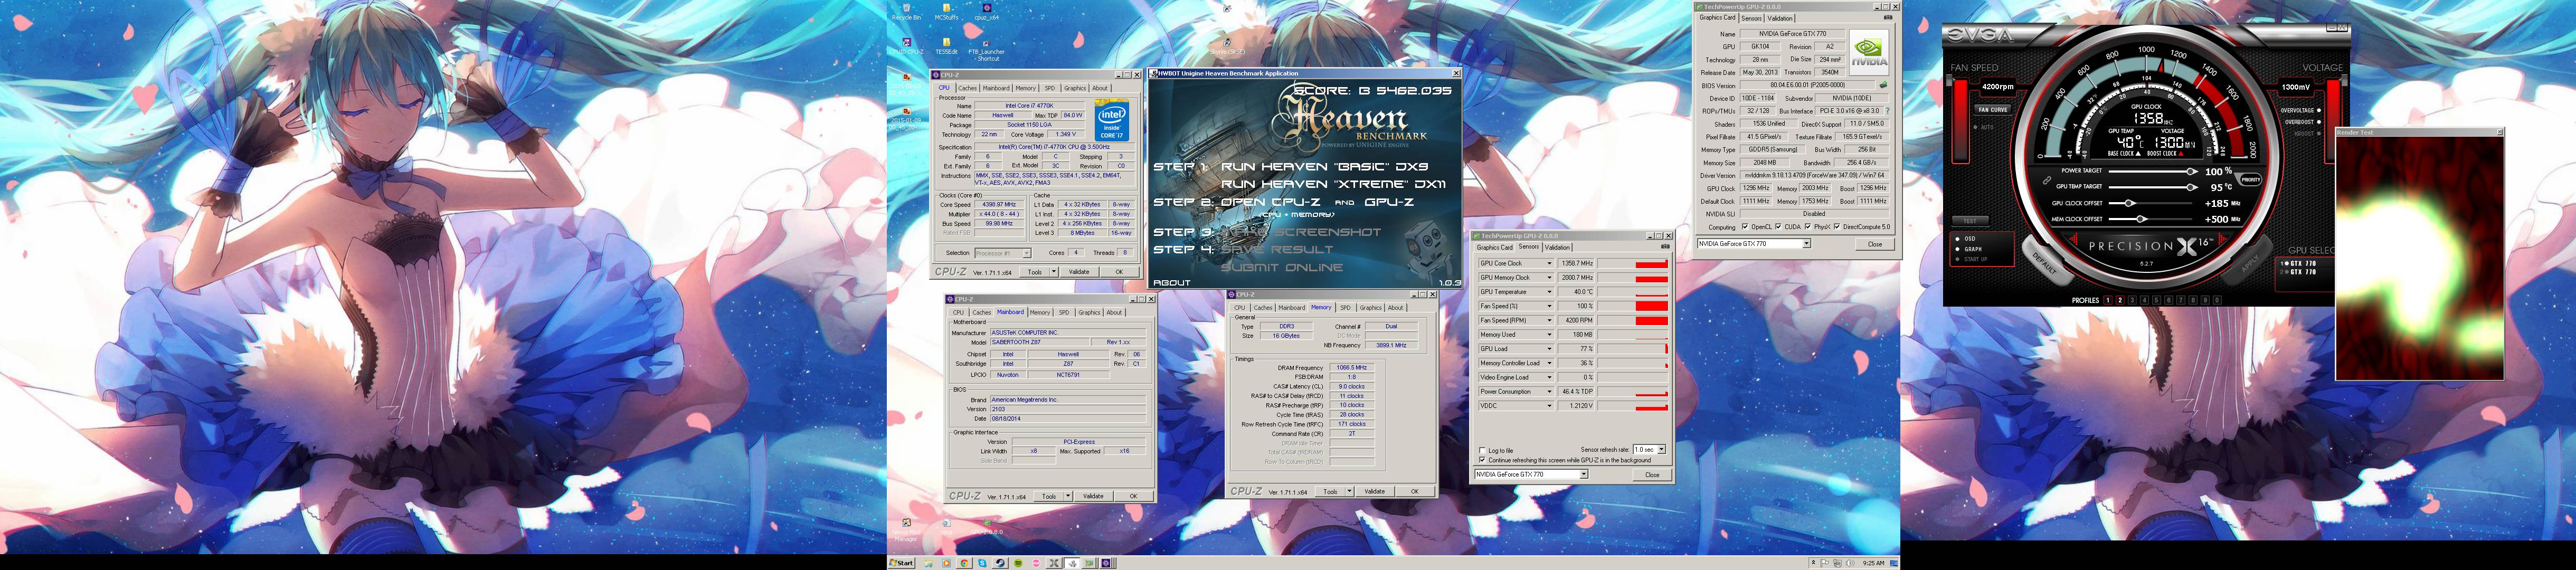Enable Log to file in GPU-Z Sensors
This screenshot has width=2576, height=570.
tap(1483, 450)
